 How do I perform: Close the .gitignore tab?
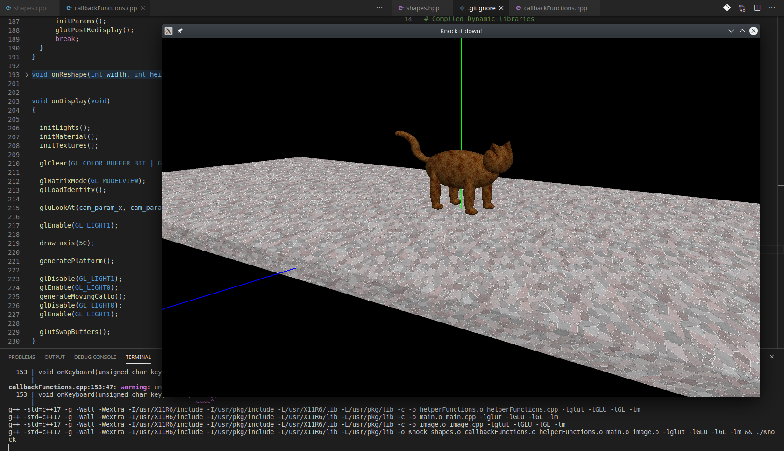[x=501, y=8]
